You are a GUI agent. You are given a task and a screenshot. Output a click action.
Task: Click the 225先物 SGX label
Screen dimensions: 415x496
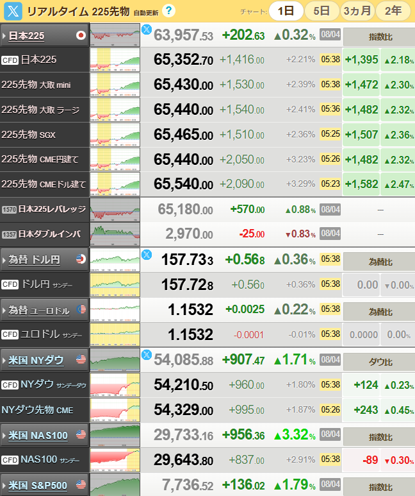click(28, 135)
